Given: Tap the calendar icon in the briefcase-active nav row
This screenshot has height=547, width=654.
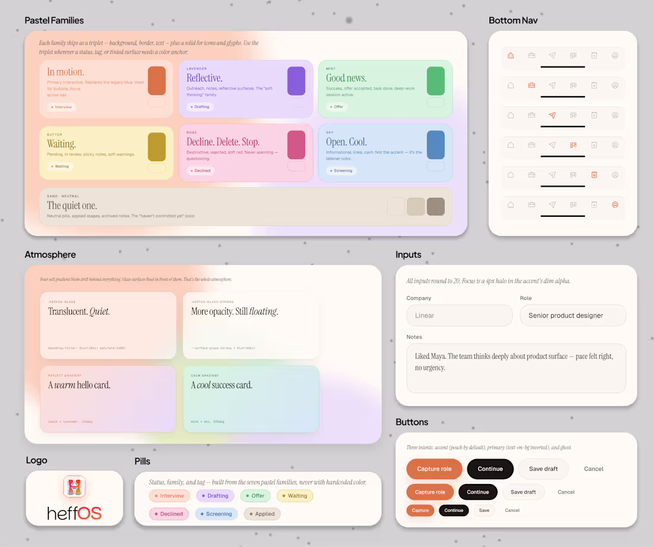Looking at the screenshot, I should point(594,86).
